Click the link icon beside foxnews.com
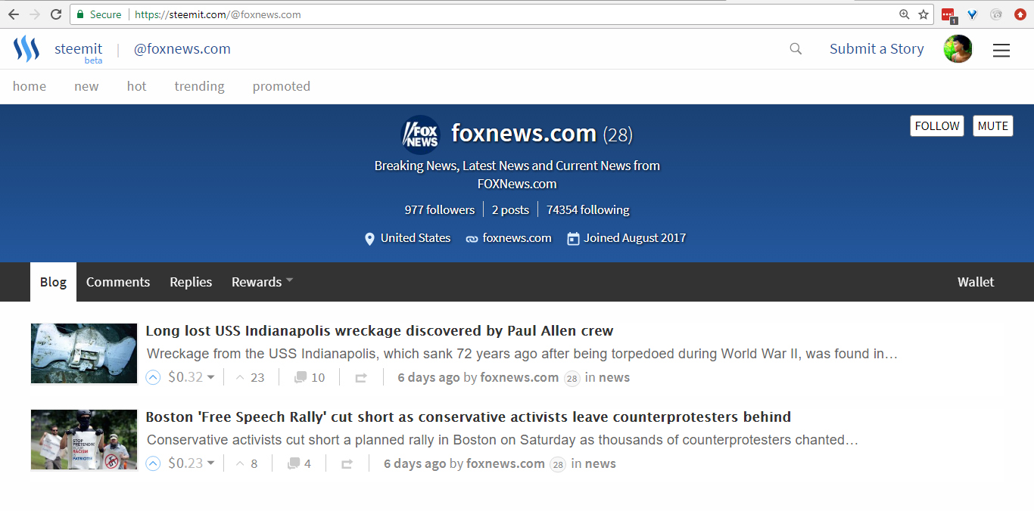1034x511 pixels. coord(472,239)
